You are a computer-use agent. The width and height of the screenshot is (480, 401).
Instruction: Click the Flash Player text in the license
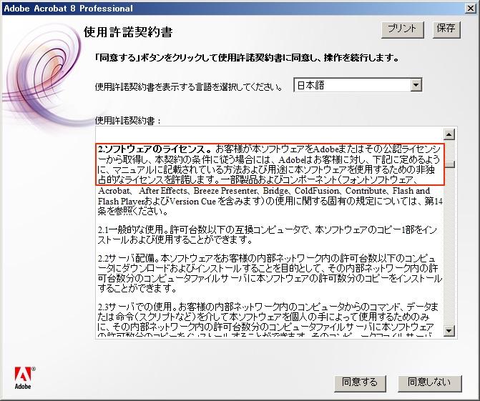(x=121, y=202)
